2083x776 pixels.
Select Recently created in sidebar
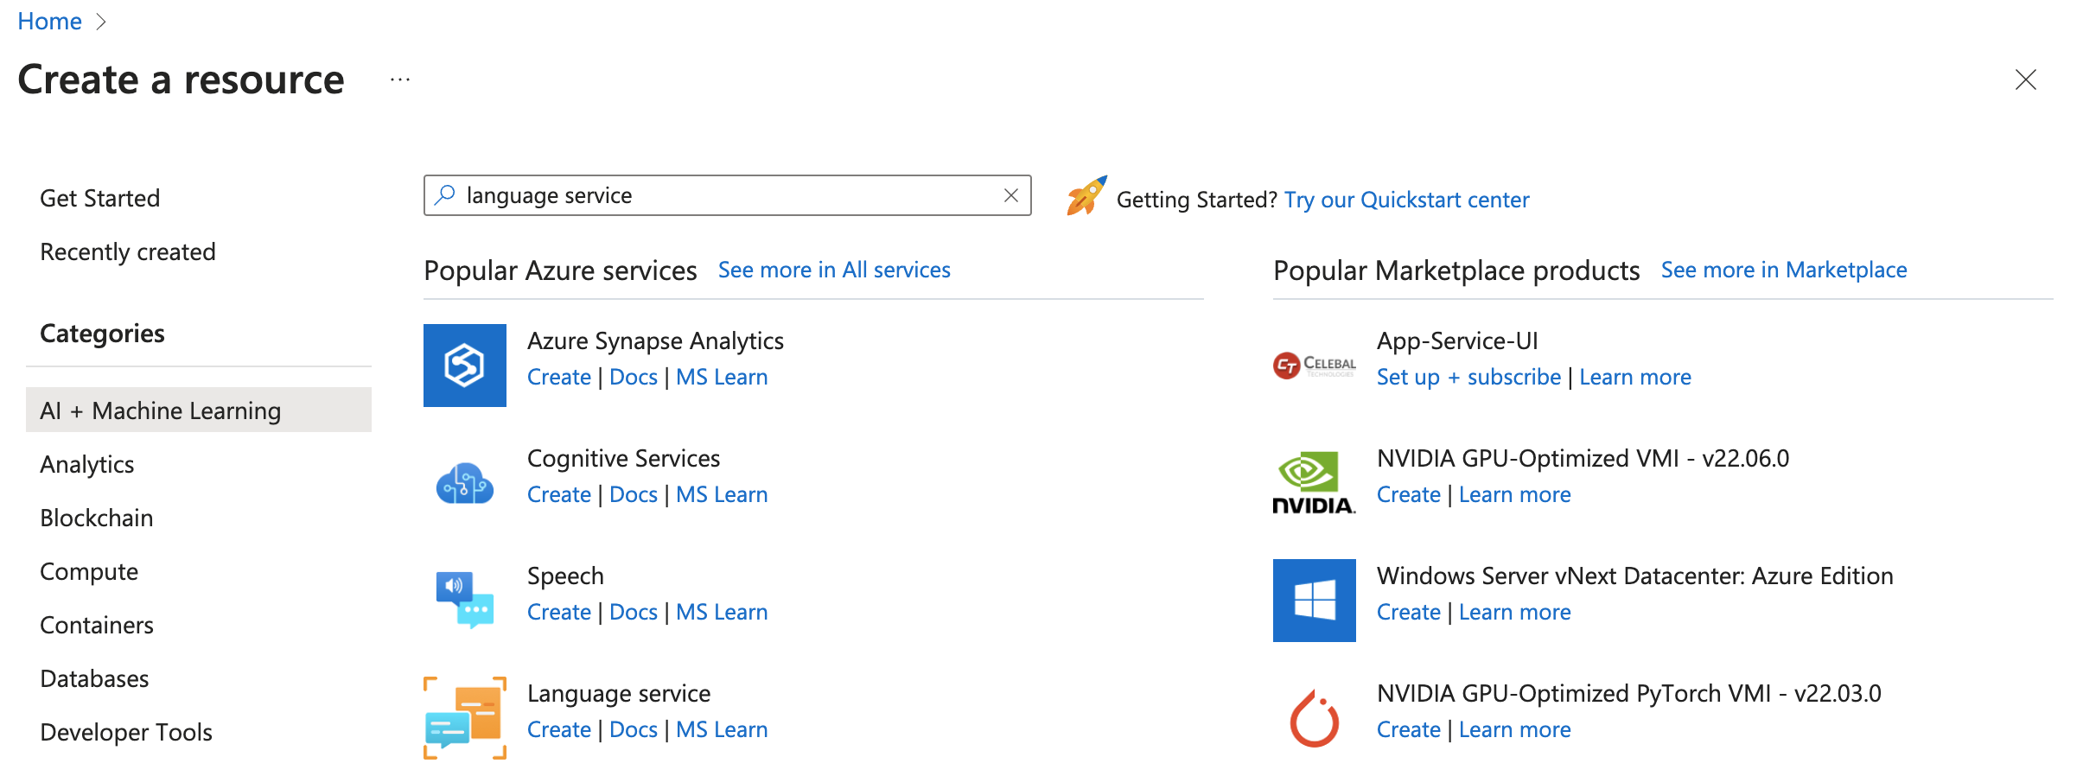point(127,251)
